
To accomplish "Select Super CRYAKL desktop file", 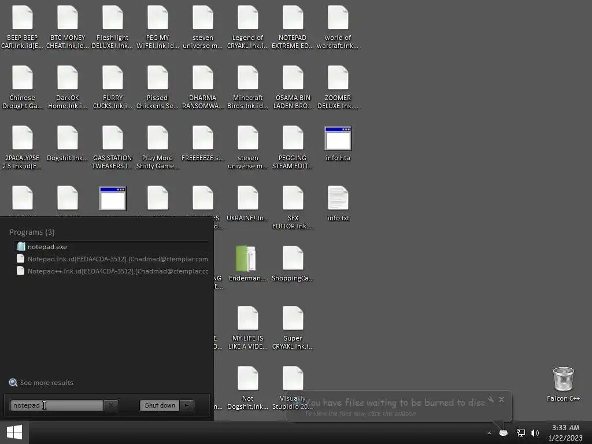I will [293, 328].
